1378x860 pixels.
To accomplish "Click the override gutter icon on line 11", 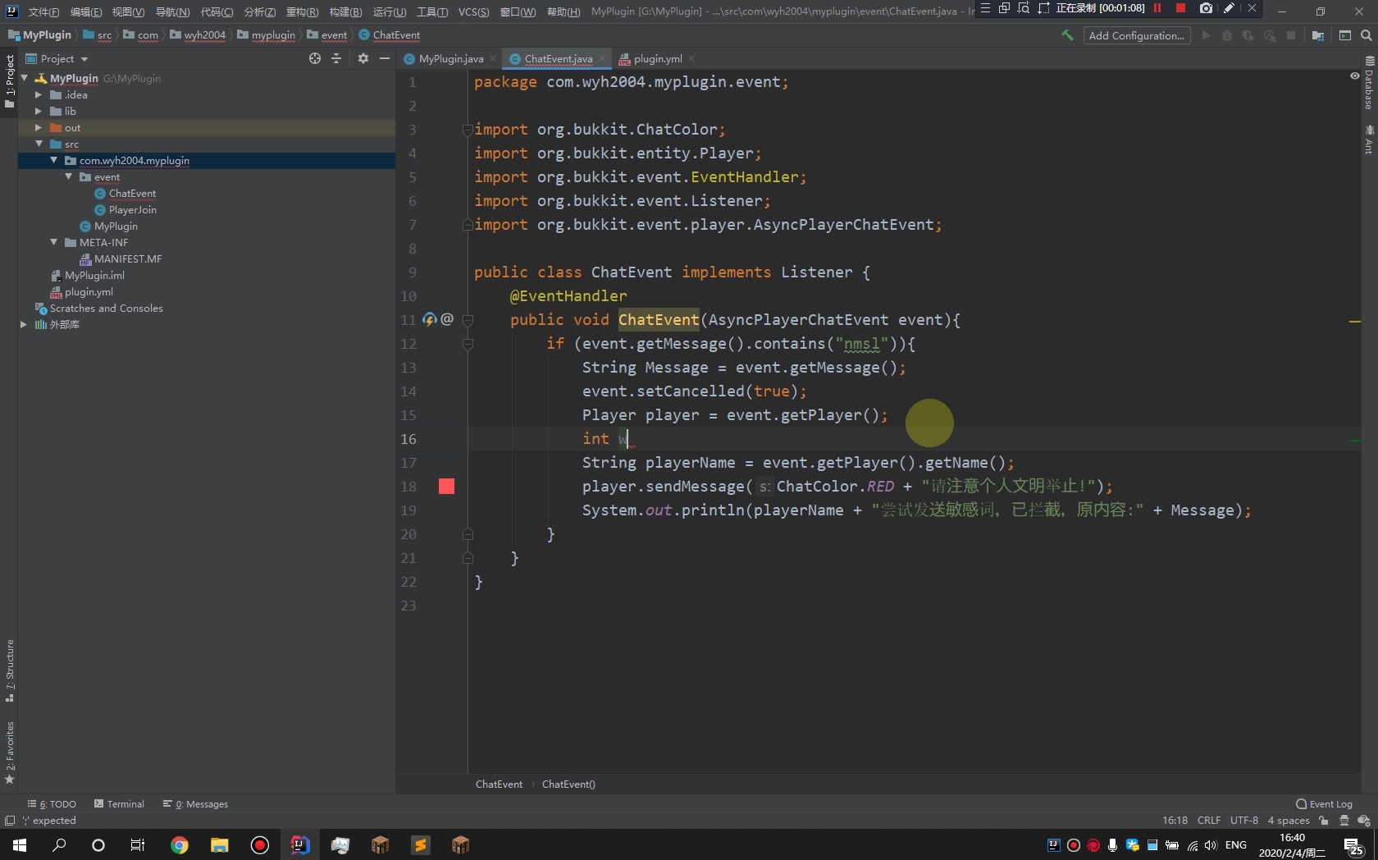I will pyautogui.click(x=429, y=319).
